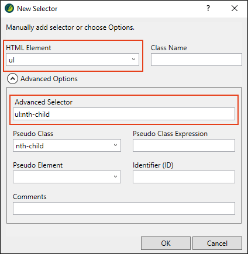
Task: Focus the Class Name text field
Action: [197, 60]
